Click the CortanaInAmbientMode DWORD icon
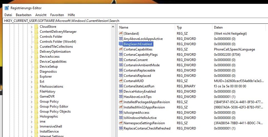This screenshot has width=268, height=137. pyautogui.click(x=121, y=65)
